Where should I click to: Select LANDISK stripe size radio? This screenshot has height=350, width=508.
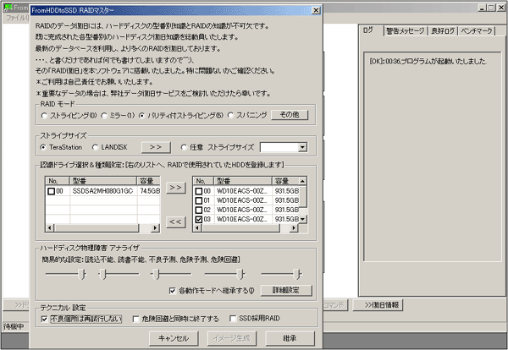[x=95, y=147]
